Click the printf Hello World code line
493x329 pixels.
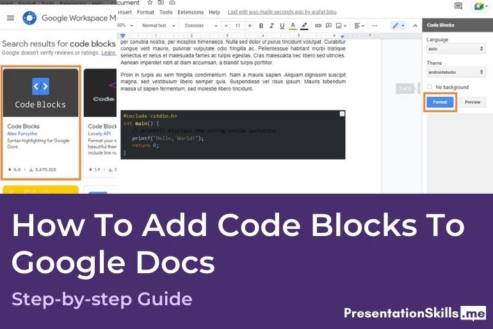168,139
